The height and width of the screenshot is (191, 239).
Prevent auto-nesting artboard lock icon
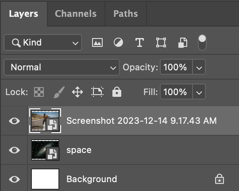tap(97, 92)
